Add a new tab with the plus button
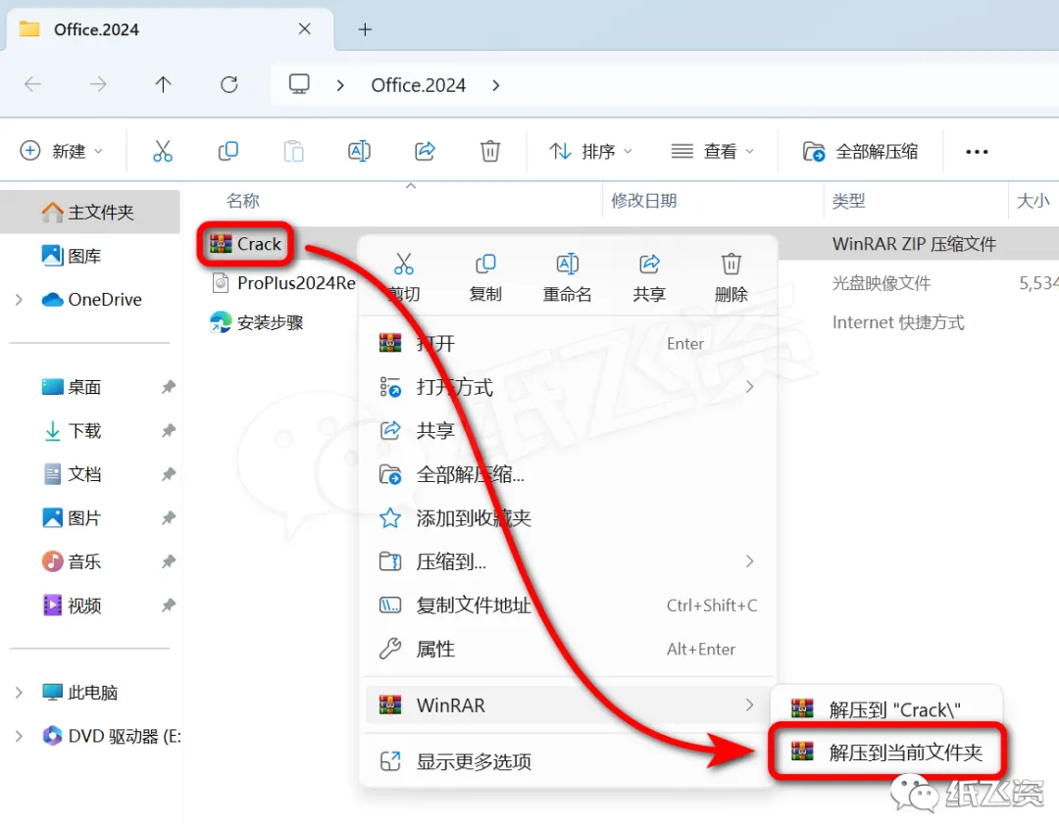Screen dimensions: 1059x824 click(365, 29)
